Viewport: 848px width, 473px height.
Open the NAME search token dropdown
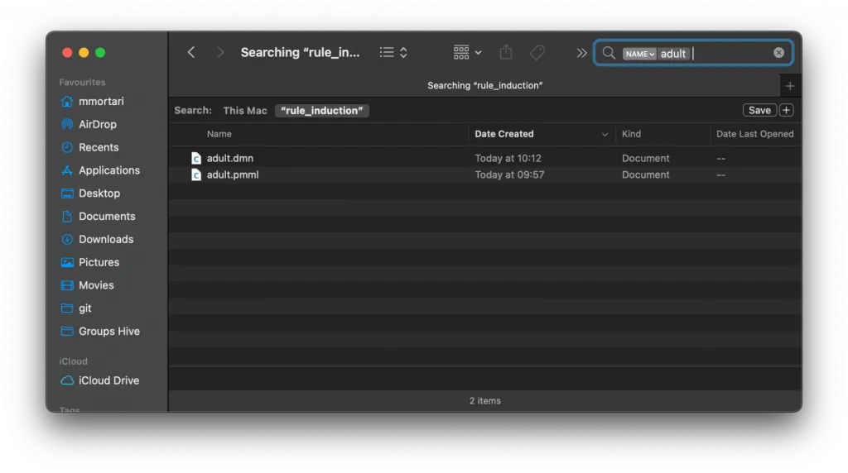click(x=639, y=54)
